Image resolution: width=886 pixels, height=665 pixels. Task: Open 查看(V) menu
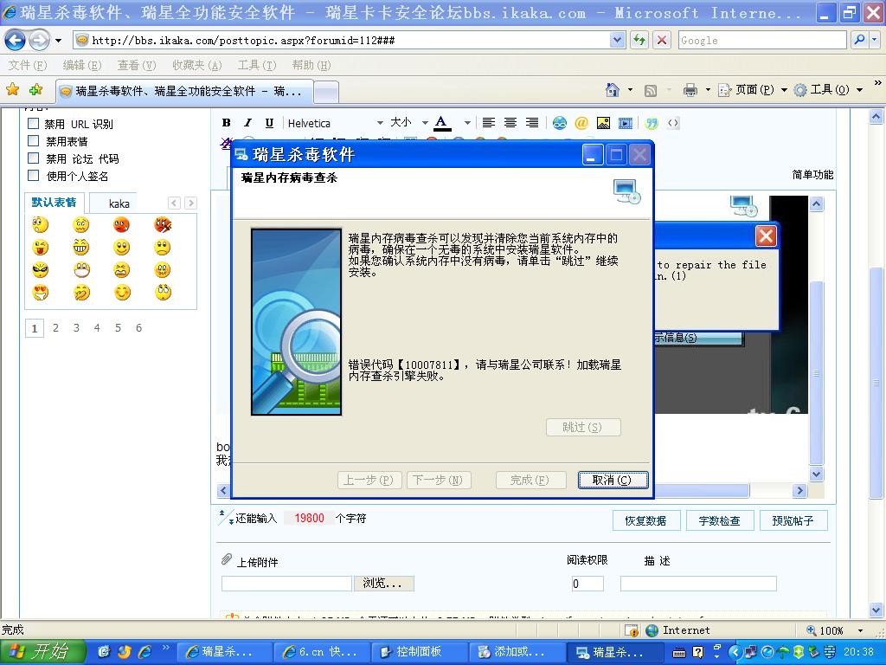pyautogui.click(x=136, y=66)
